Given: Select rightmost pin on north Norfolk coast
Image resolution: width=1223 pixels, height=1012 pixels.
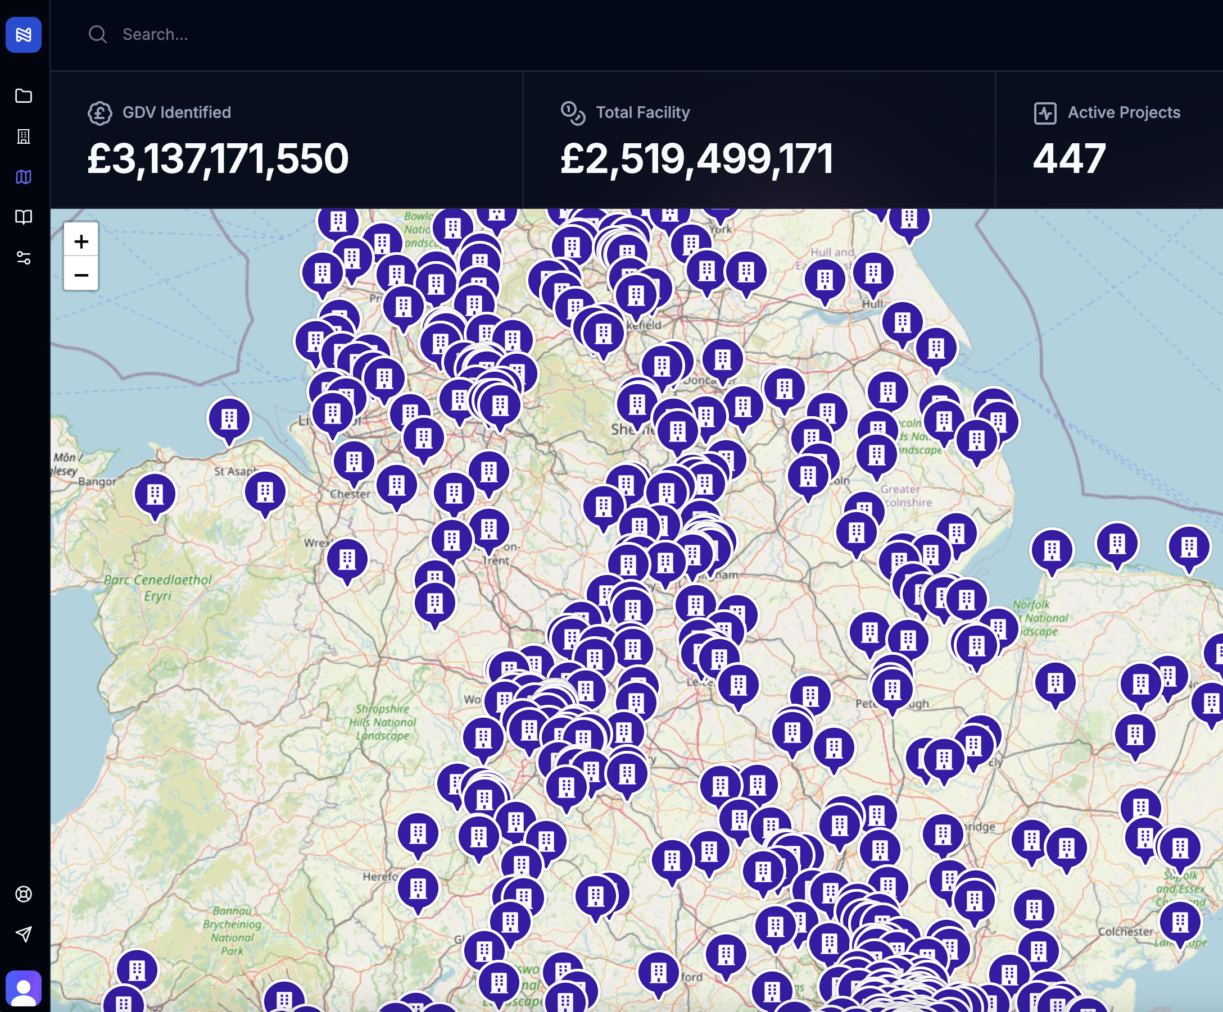Looking at the screenshot, I should (x=1189, y=549).
